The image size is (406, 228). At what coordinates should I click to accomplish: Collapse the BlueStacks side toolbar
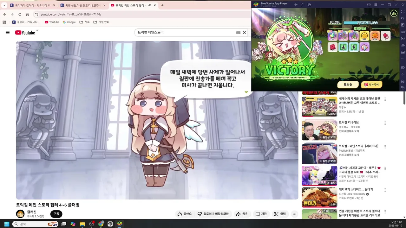[403, 5]
